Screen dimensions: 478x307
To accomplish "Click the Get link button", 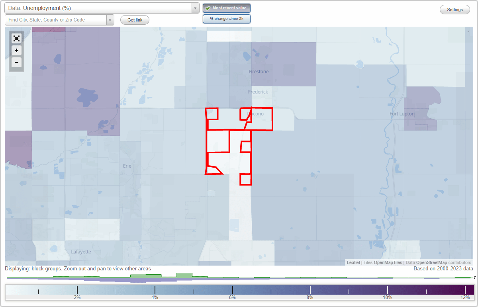I will 135,20.
